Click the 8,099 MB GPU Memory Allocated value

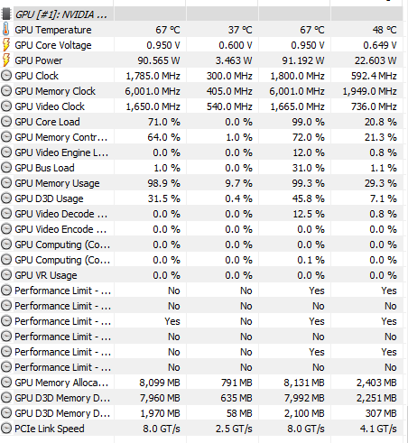(x=160, y=383)
